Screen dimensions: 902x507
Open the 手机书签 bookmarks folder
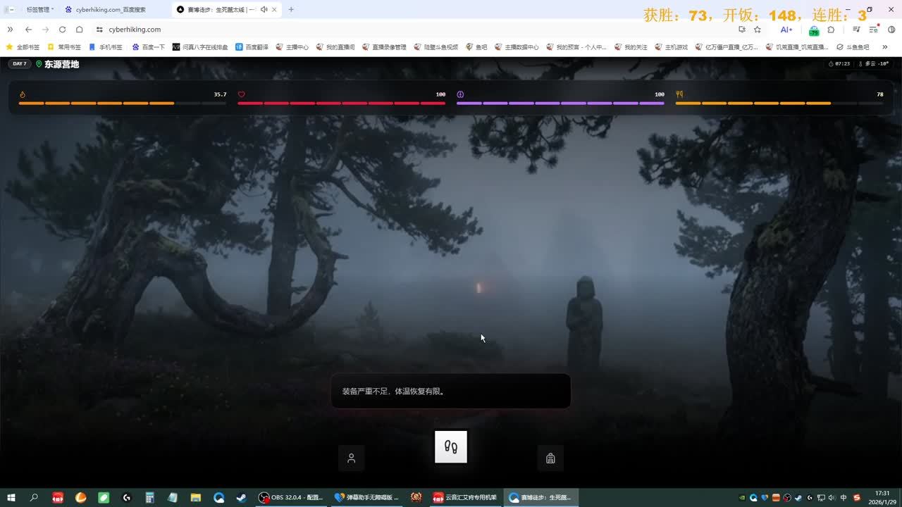[x=106, y=47]
